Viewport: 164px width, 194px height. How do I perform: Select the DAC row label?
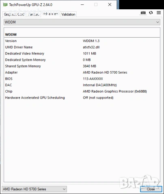click(9, 85)
